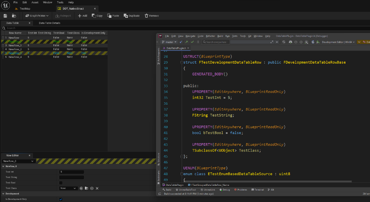Switch to Data Table Details tab
This screenshot has width=370, height=202.
click(x=50, y=23)
